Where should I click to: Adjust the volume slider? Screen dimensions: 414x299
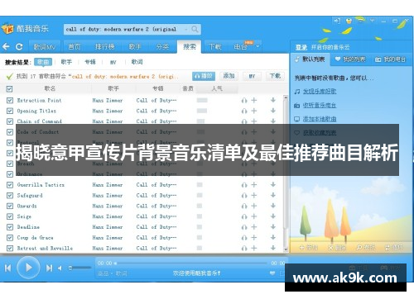click(x=79, y=268)
